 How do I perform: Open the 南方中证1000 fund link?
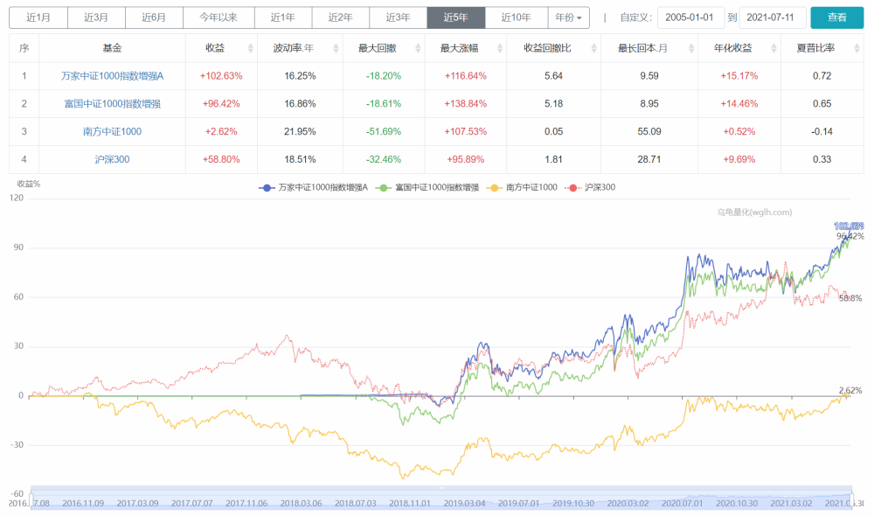(x=112, y=132)
